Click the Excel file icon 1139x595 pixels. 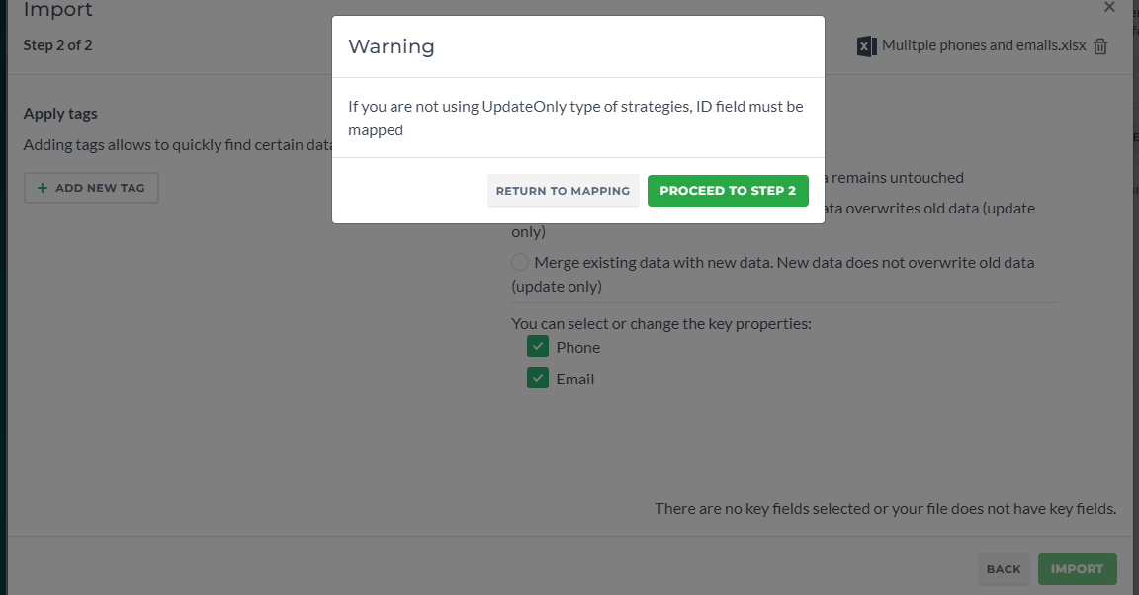[866, 46]
